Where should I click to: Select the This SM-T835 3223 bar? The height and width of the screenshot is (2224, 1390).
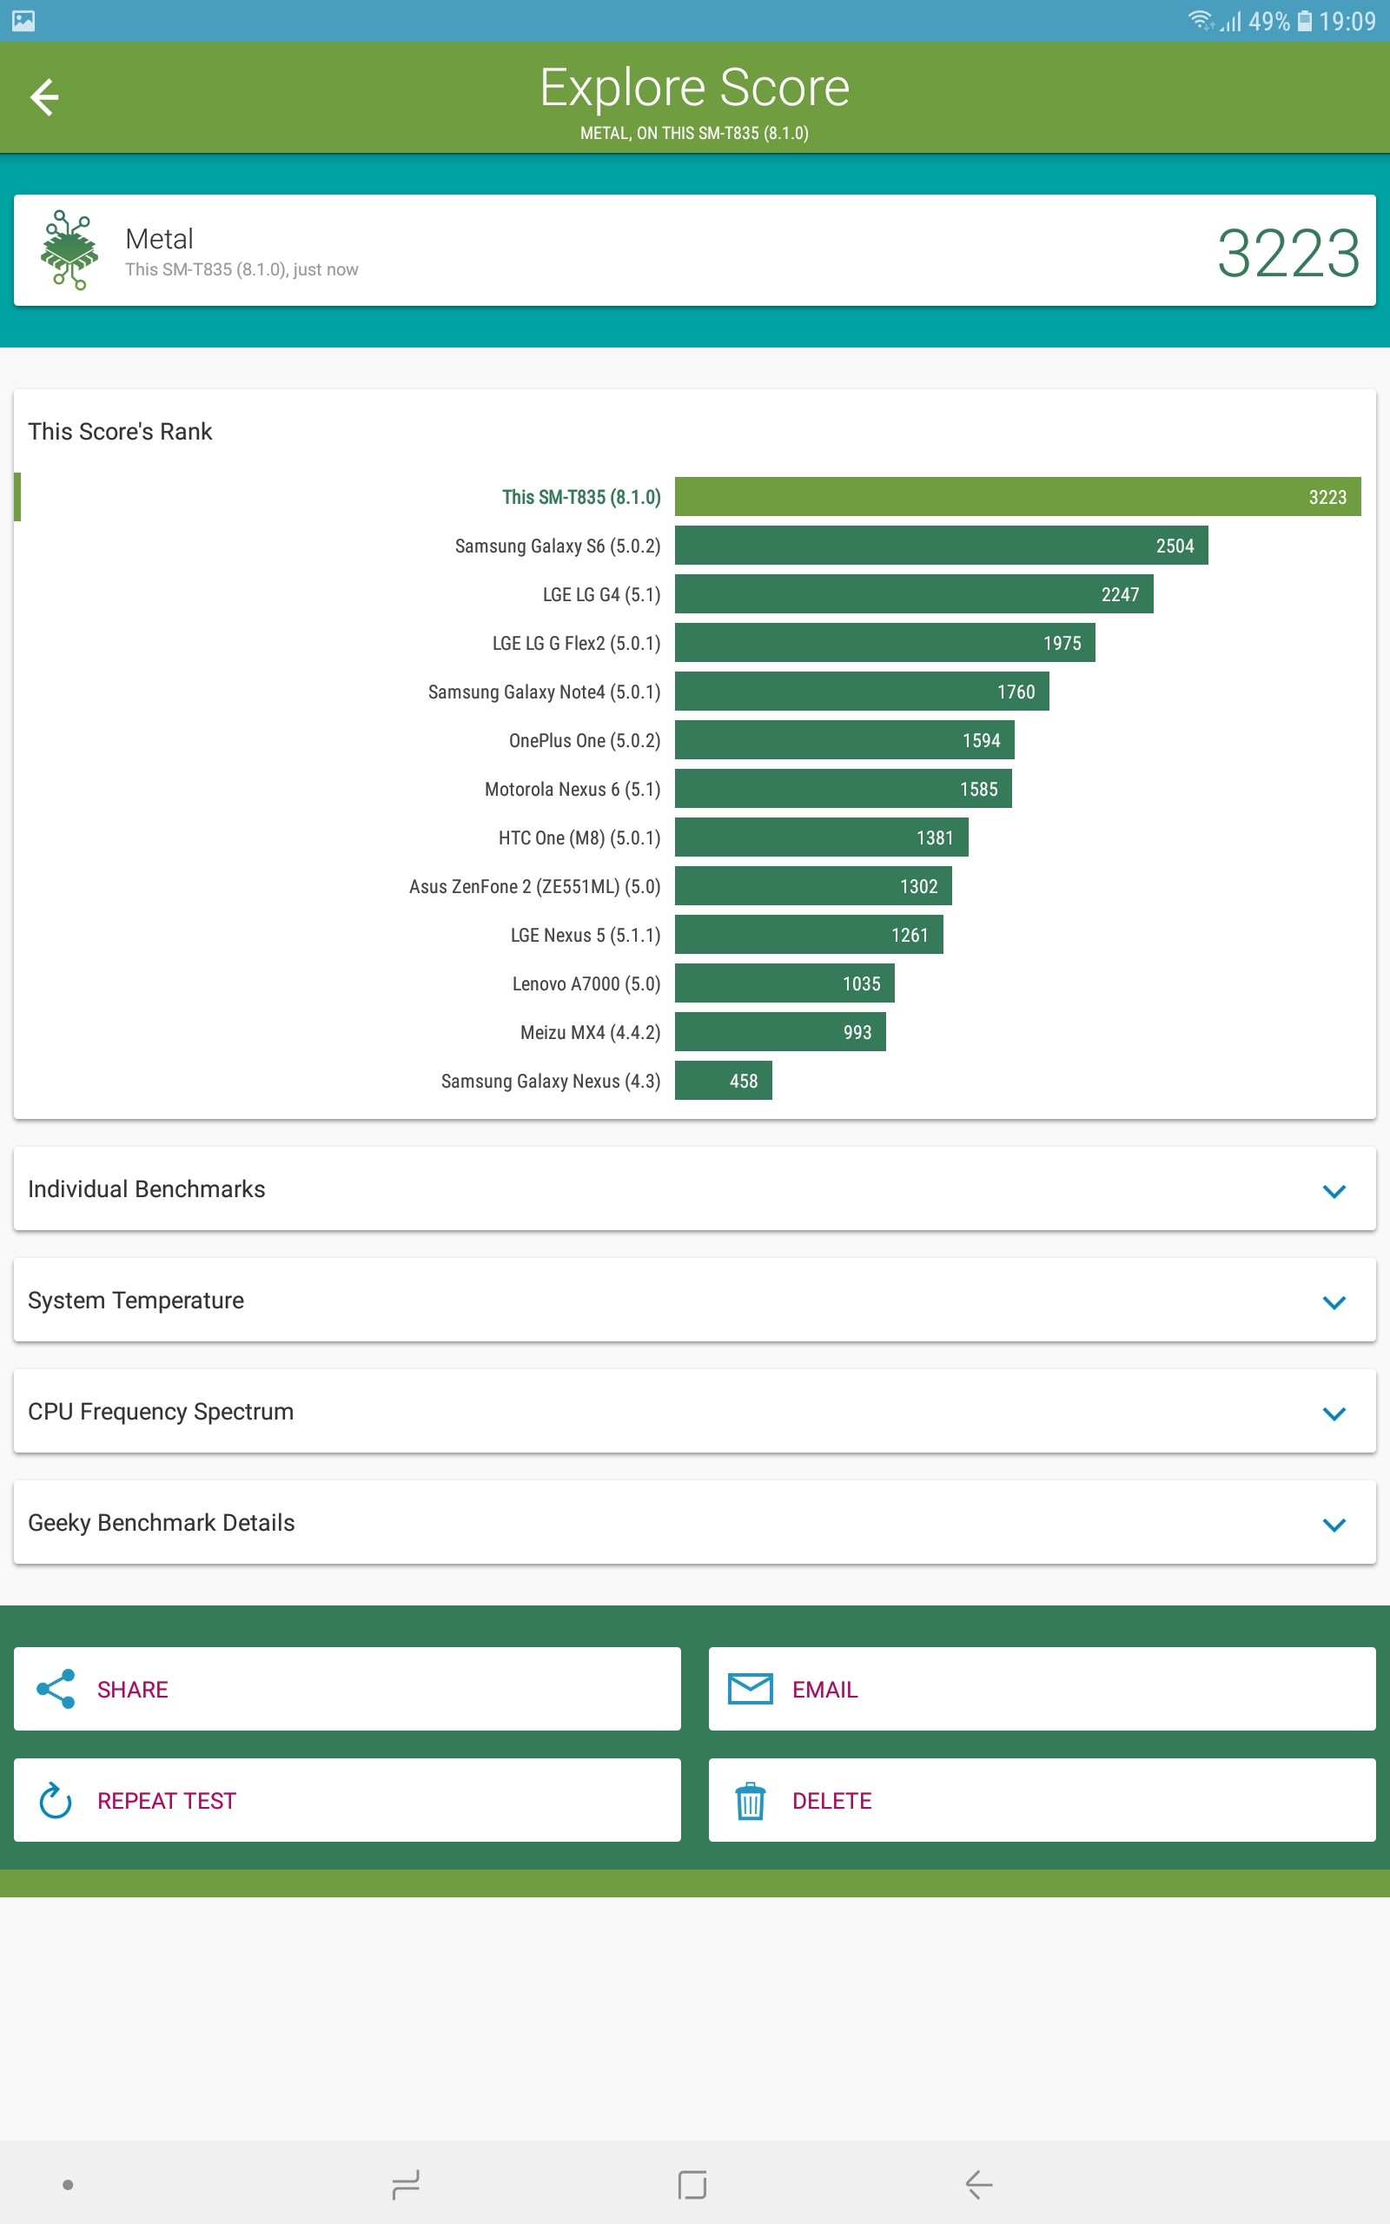pyautogui.click(x=1017, y=496)
